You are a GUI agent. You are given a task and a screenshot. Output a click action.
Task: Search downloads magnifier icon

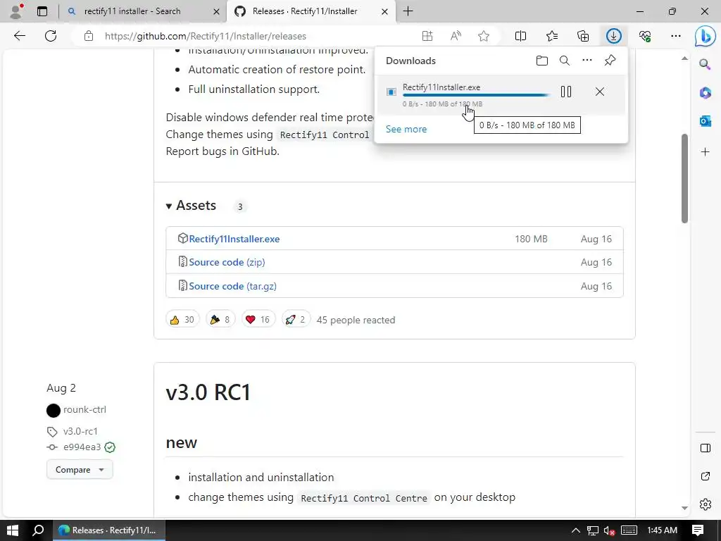click(565, 61)
